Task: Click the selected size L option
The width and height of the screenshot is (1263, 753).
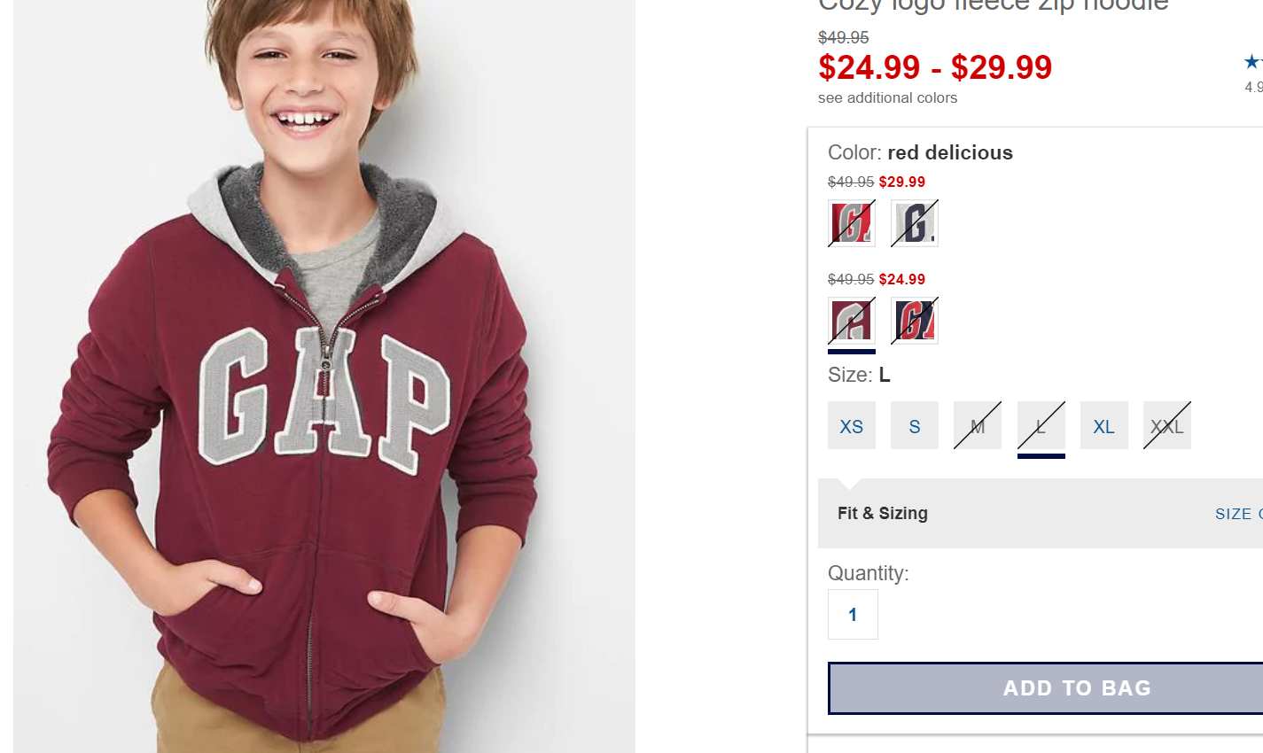Action: (x=1041, y=426)
